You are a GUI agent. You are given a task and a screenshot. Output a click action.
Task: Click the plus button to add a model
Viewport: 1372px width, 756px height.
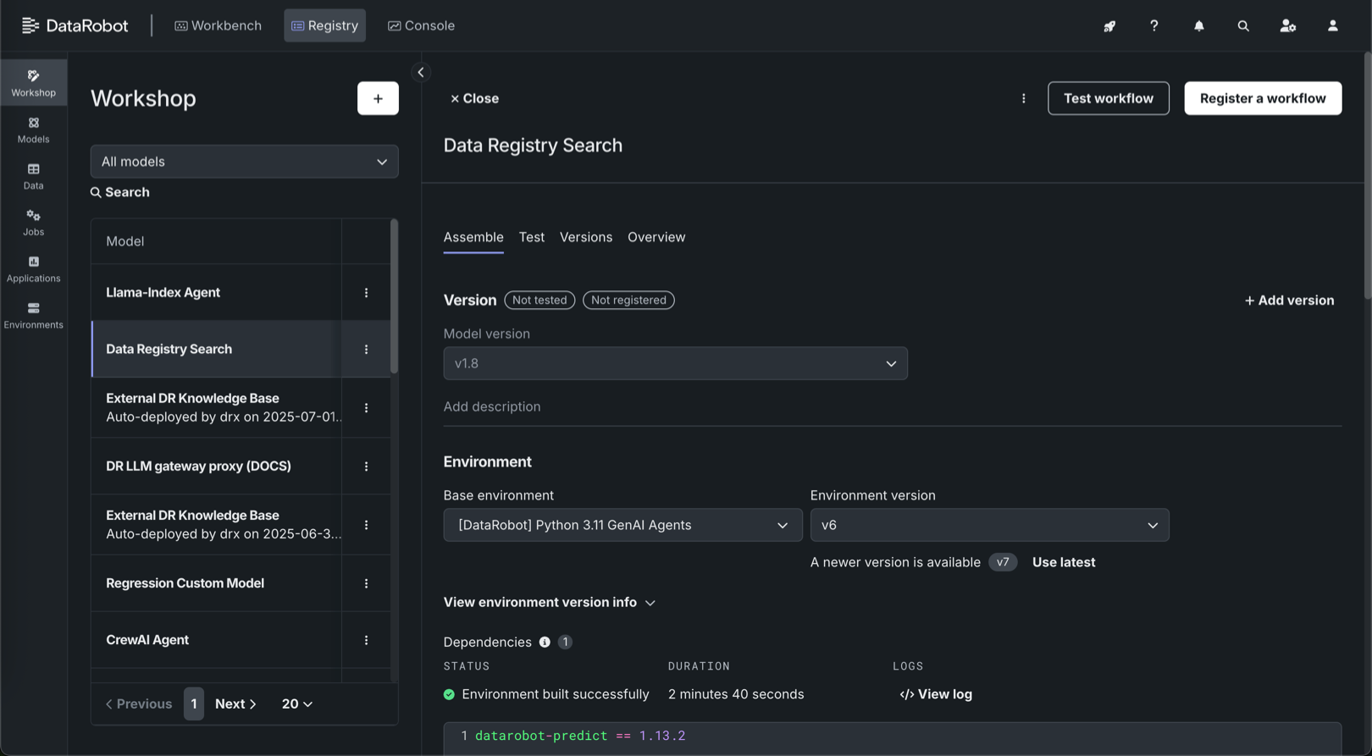click(x=378, y=98)
